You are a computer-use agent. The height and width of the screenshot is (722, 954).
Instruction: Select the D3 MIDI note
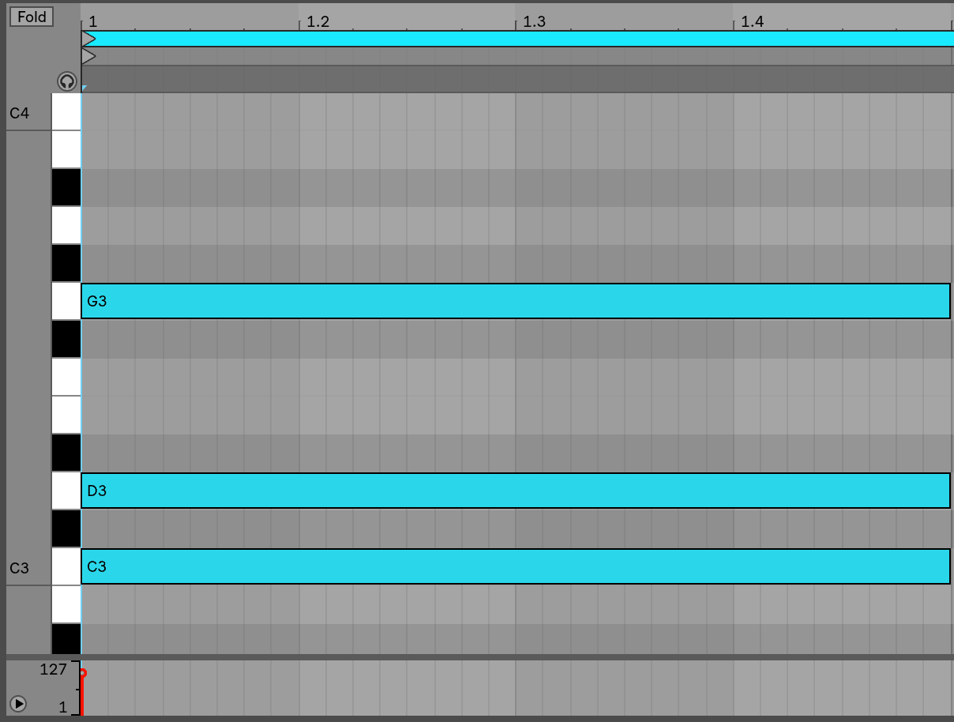(515, 491)
